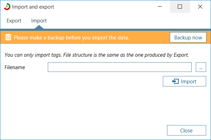This screenshot has width=211, height=140.
Task: Click the Backup now button
Action: point(188,37)
